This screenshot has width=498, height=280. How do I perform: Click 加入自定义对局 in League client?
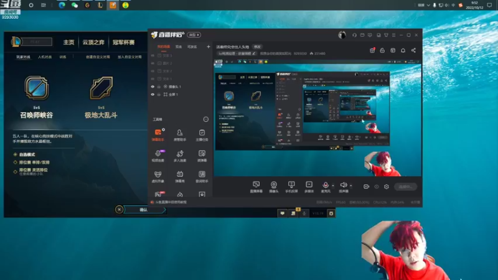pyautogui.click(x=129, y=57)
